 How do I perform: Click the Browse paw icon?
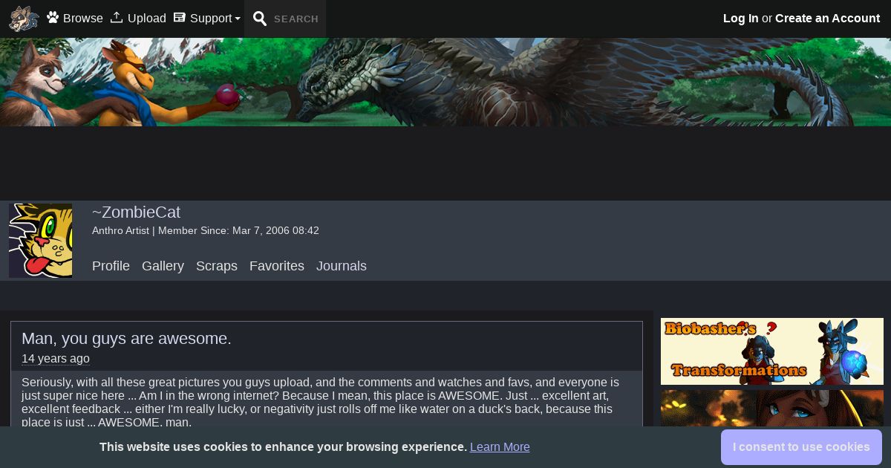[x=53, y=18]
